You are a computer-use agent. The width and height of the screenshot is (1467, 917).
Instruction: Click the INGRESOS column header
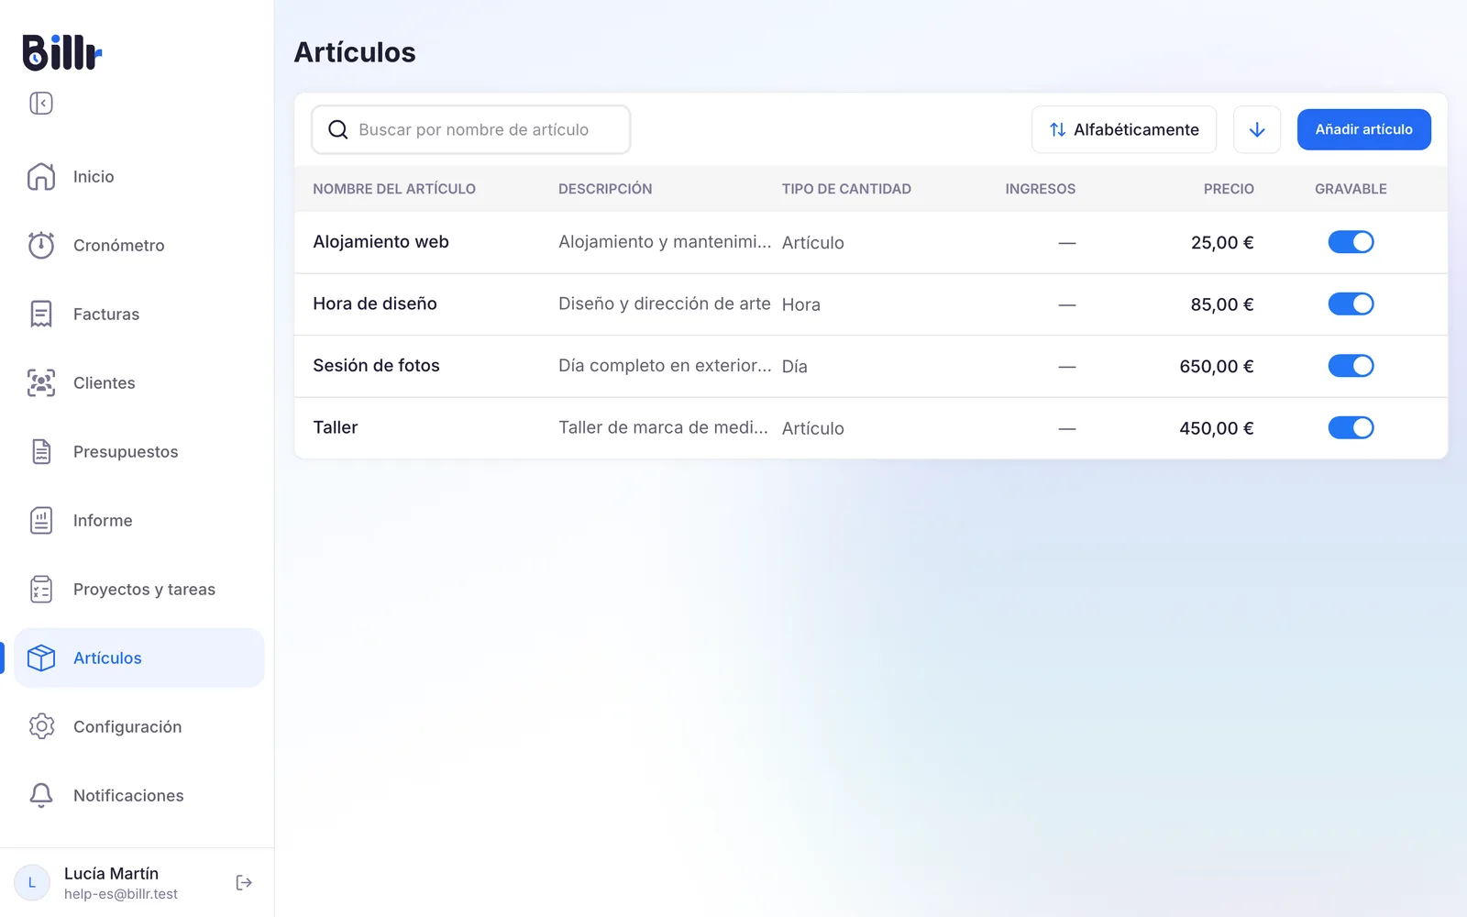click(1040, 189)
